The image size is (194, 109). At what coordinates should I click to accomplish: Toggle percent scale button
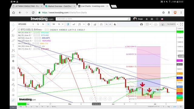(163, 107)
